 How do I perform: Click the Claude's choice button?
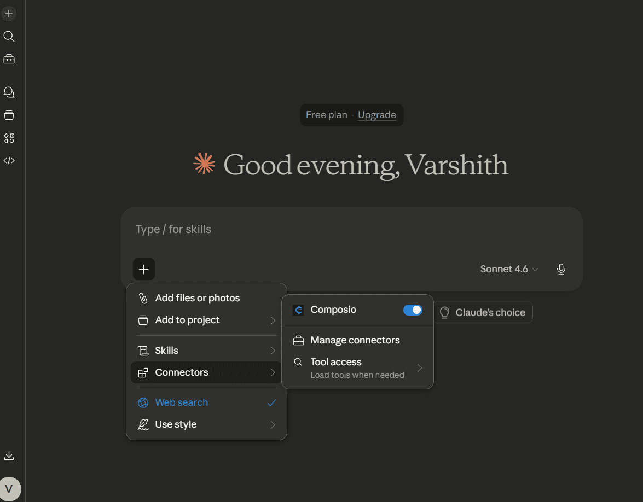tap(483, 312)
